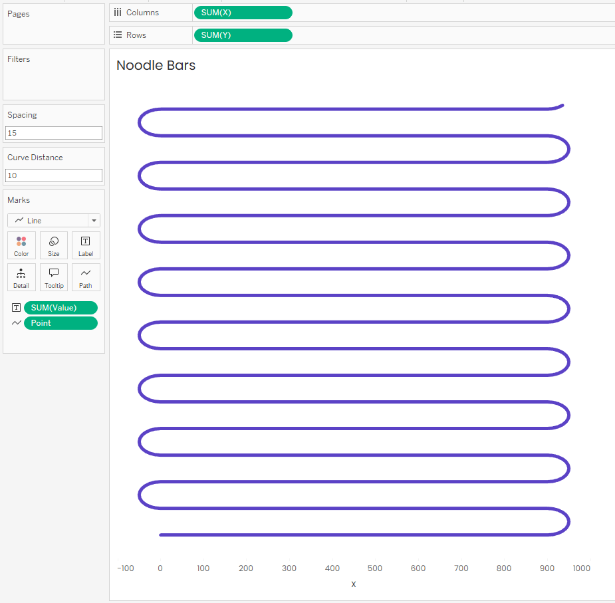
Task: Open the SUM(X) pill menu on Columns
Action: (x=243, y=12)
